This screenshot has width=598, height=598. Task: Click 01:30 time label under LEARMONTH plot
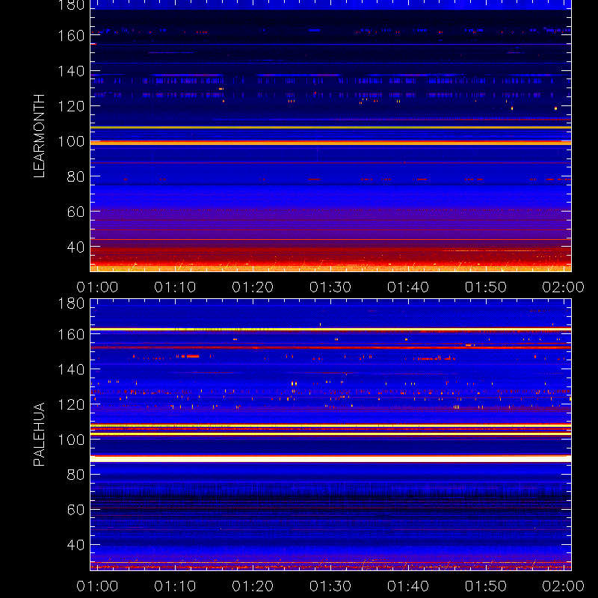(330, 287)
